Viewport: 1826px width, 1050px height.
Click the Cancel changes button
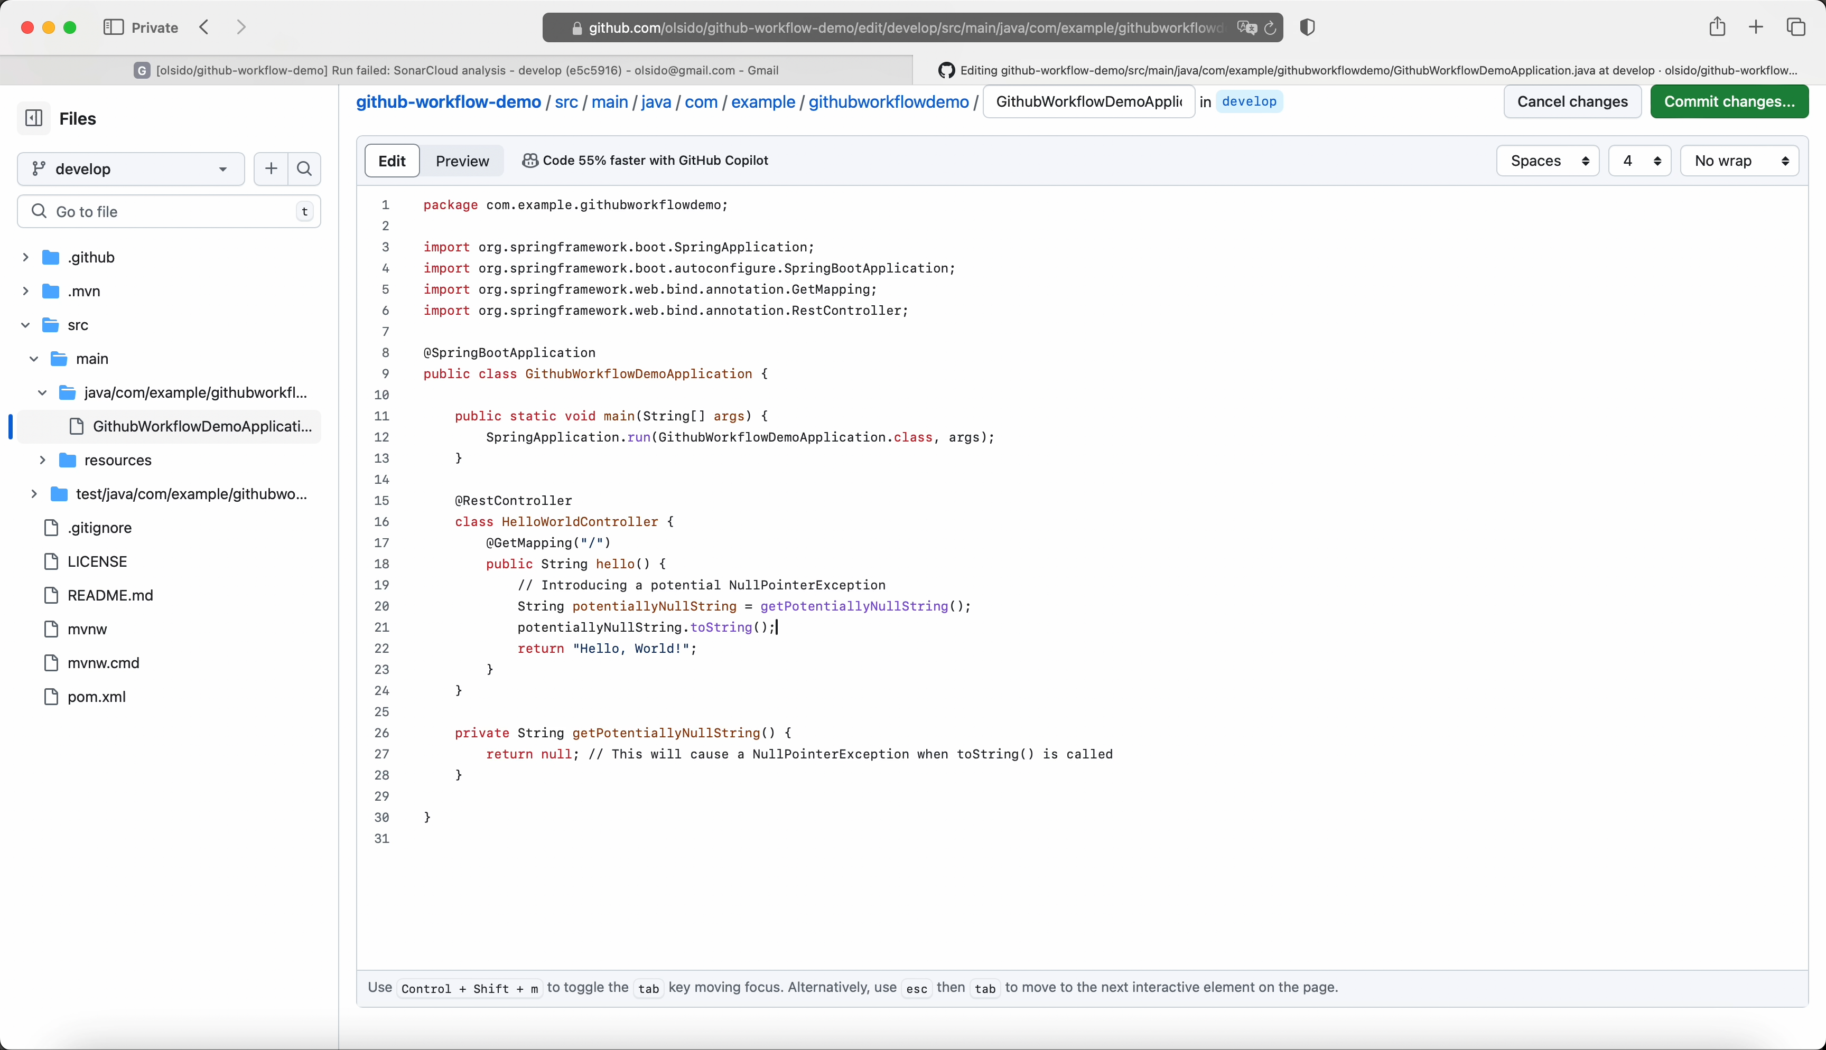1572,102
